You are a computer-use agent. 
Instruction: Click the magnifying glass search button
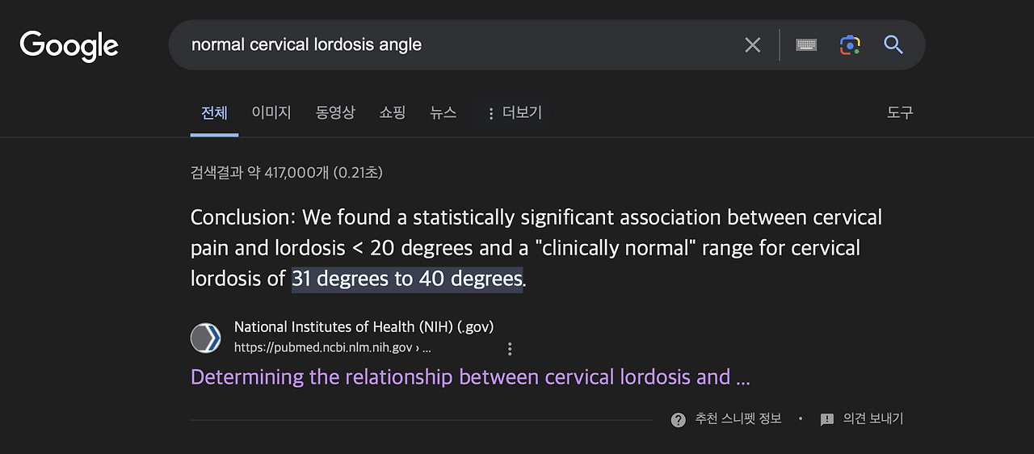click(x=893, y=45)
